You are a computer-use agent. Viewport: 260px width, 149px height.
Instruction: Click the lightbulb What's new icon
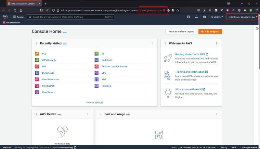(168, 93)
